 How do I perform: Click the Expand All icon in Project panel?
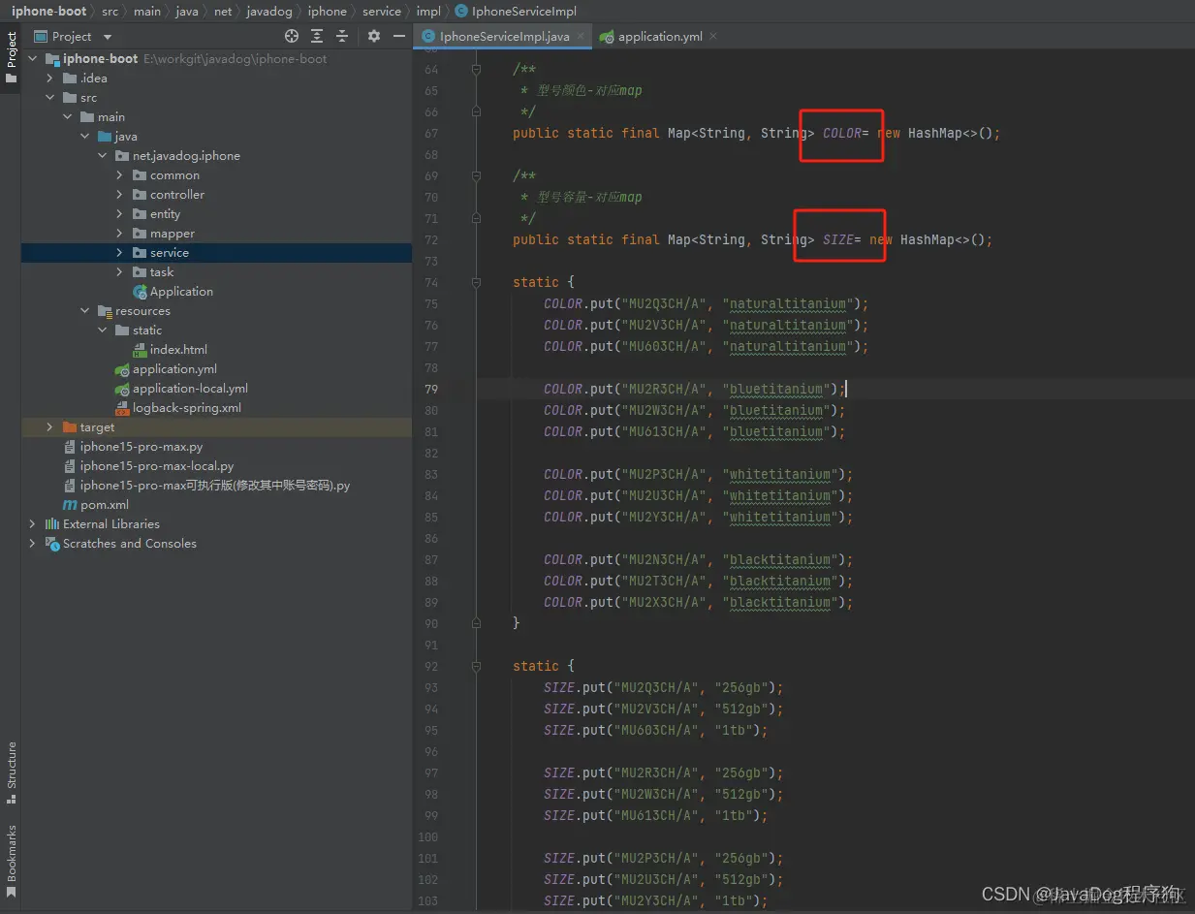pyautogui.click(x=317, y=36)
